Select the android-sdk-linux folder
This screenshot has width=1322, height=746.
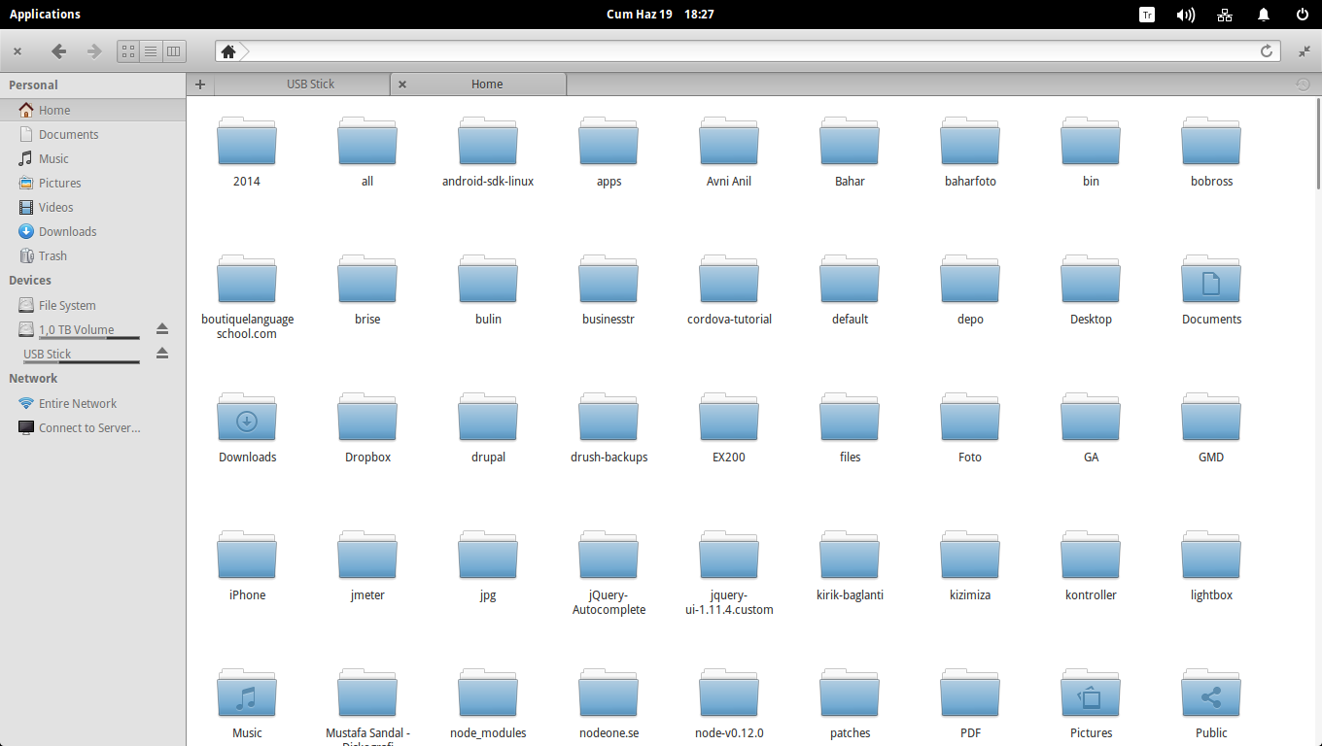point(488,152)
